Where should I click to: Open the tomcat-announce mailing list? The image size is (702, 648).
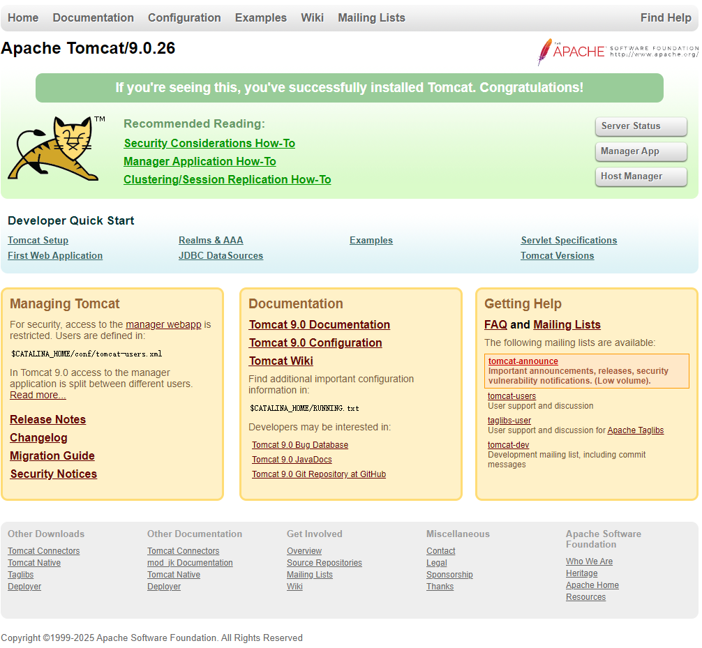(x=523, y=361)
